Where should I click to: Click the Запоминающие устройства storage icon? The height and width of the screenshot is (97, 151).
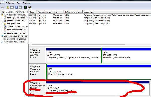point(2,36)
